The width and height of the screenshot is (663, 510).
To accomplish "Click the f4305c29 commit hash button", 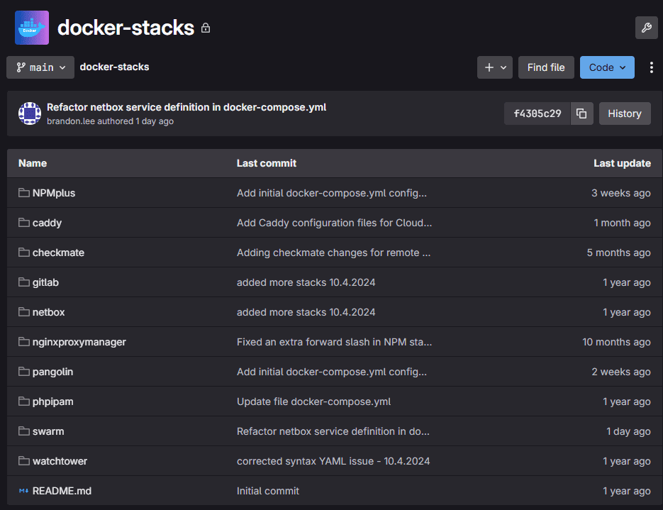I will pos(536,113).
